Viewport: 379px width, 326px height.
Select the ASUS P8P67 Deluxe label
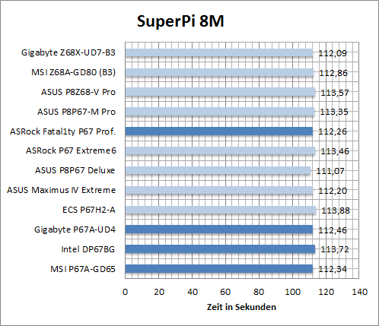click(x=75, y=170)
